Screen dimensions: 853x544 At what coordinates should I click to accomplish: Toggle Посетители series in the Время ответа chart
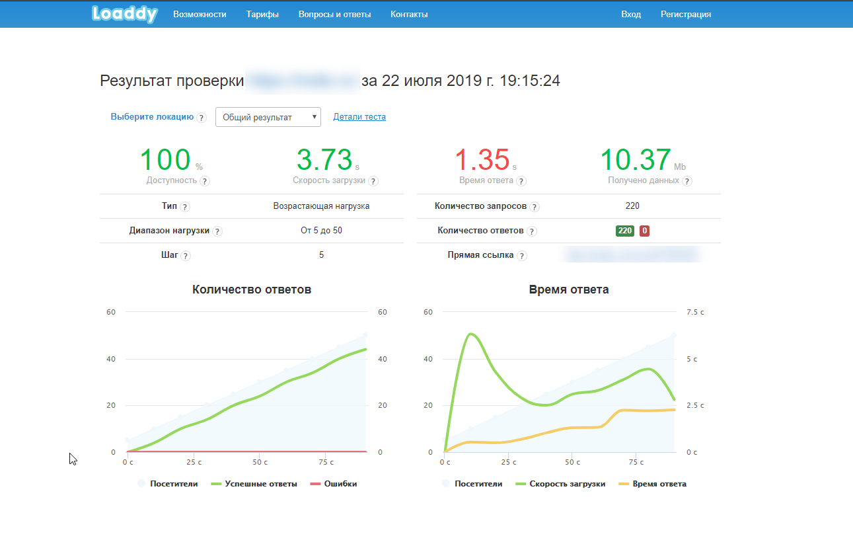tap(472, 484)
